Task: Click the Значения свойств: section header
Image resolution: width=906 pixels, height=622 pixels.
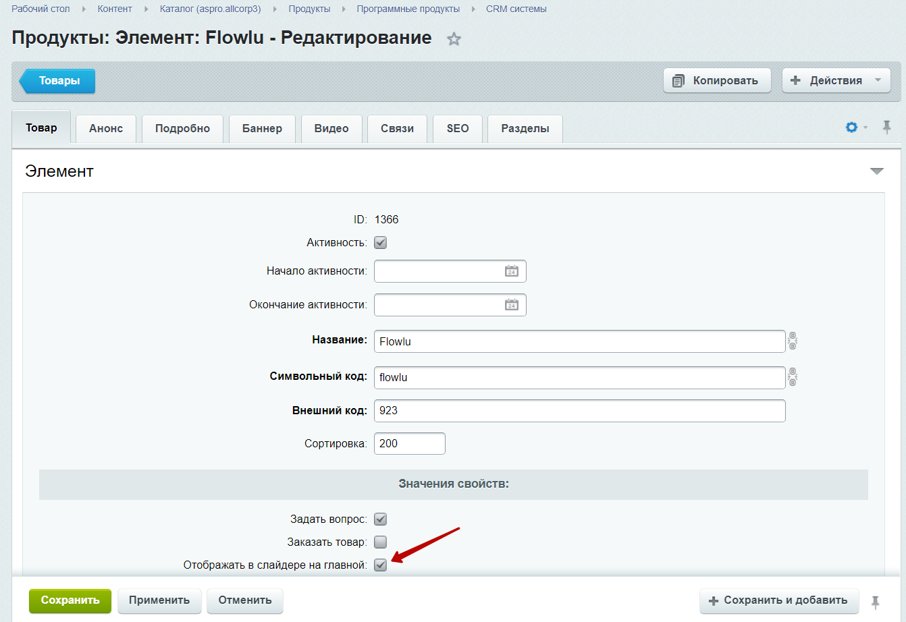Action: tap(454, 484)
